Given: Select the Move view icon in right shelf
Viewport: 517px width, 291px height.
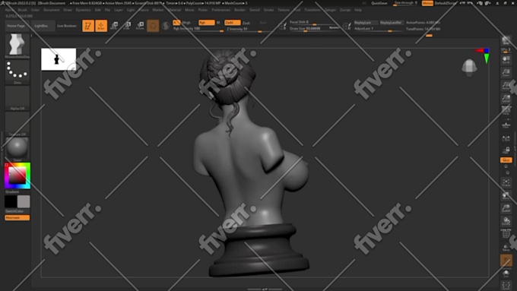Looking at the screenshot, I should 506,196.
